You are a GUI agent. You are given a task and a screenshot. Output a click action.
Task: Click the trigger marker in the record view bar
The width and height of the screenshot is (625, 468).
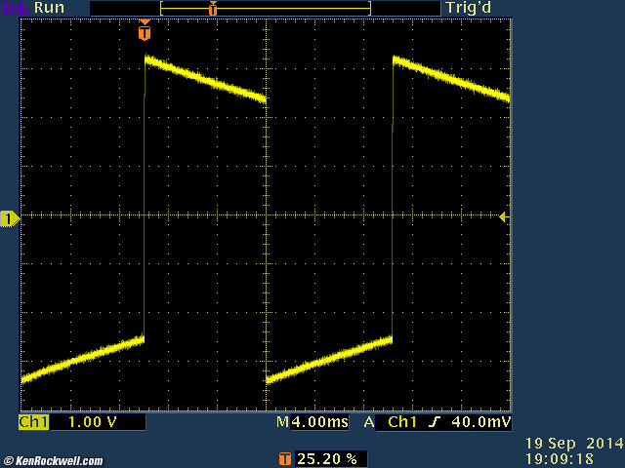click(213, 9)
